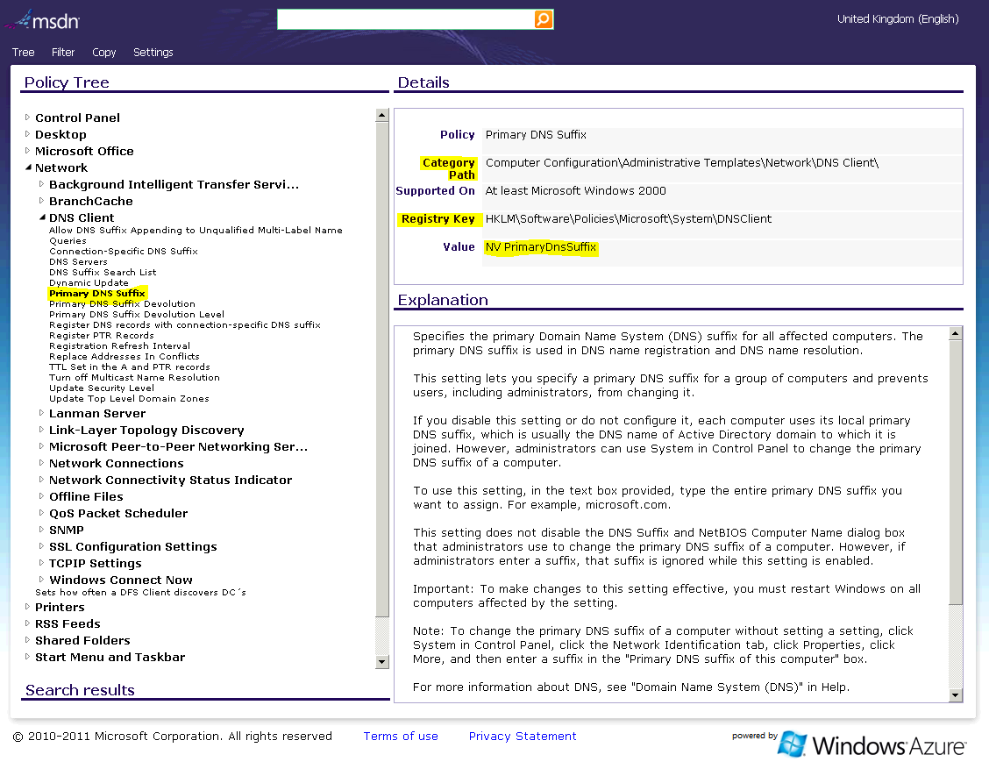Click the Category Path value text
Image resolution: width=989 pixels, height=769 pixels.
pyautogui.click(x=682, y=163)
